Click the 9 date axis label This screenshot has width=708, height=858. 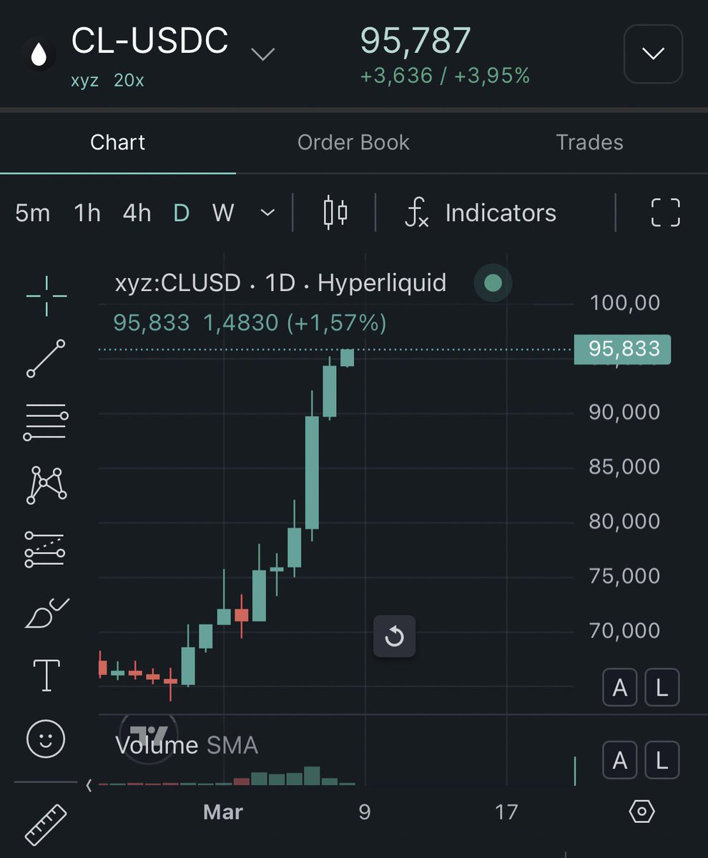tap(365, 812)
